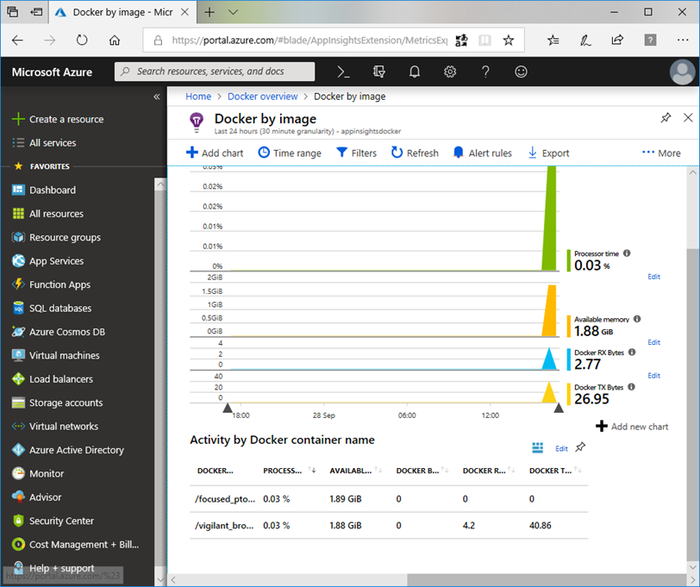
Task: Open help question mark icon
Action: point(485,72)
